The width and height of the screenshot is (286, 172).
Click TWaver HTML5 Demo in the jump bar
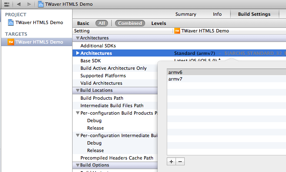click(x=69, y=4)
